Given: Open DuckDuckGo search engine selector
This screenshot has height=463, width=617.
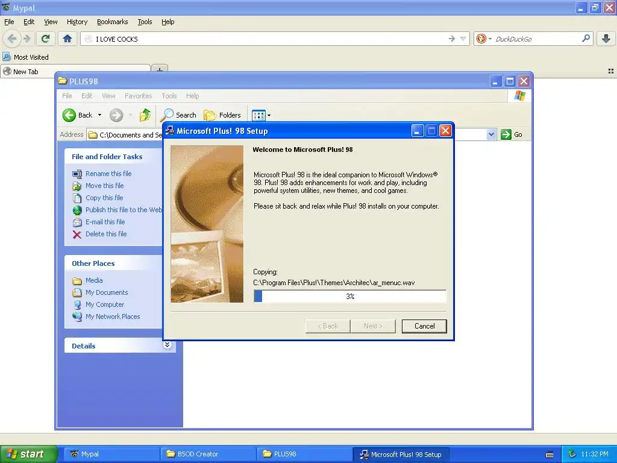Looking at the screenshot, I should (x=484, y=39).
